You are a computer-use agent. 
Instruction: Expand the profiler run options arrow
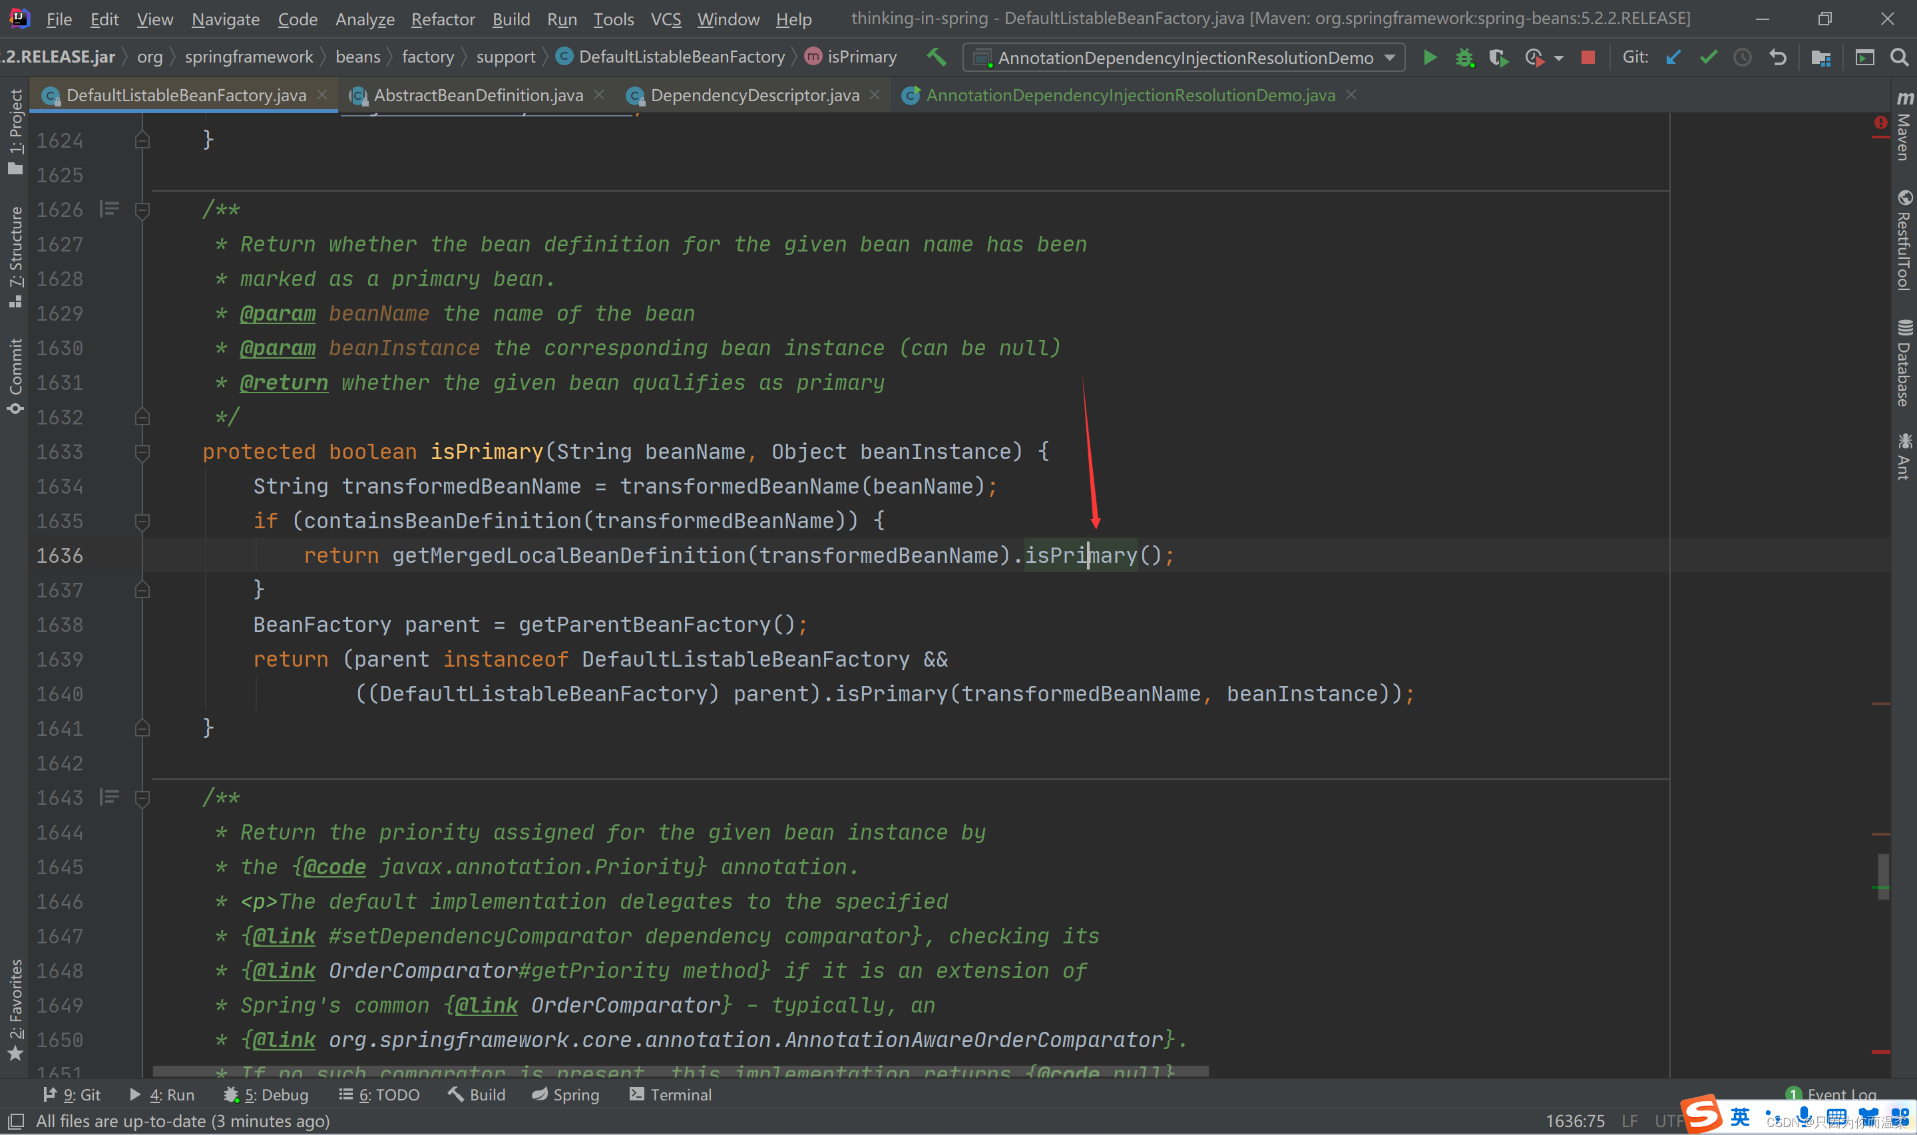[x=1558, y=58]
